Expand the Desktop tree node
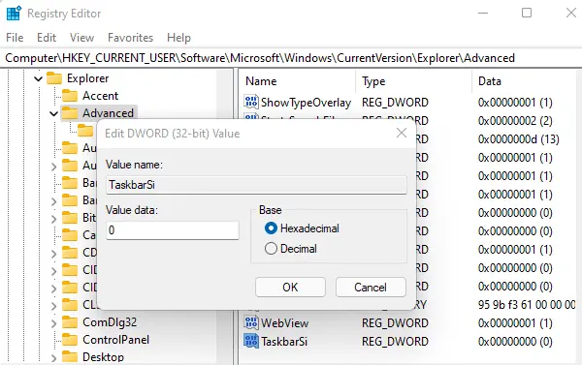The image size is (582, 365). 53,358
